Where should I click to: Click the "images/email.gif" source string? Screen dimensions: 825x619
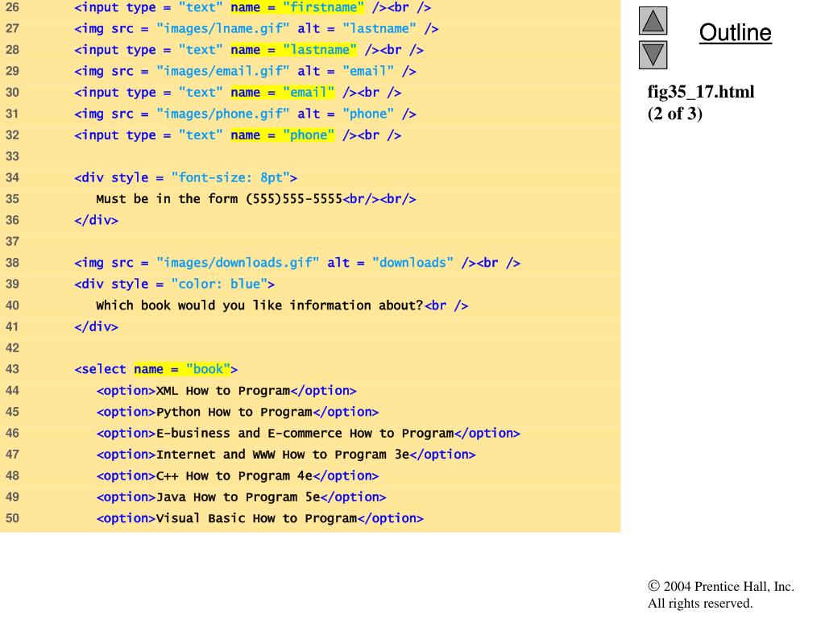pos(222,72)
